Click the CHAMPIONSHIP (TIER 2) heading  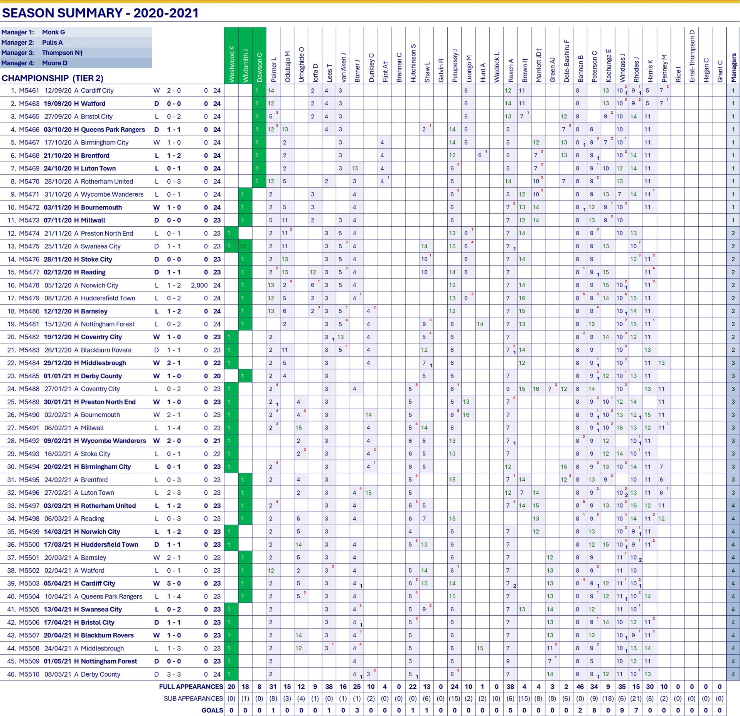52,78
